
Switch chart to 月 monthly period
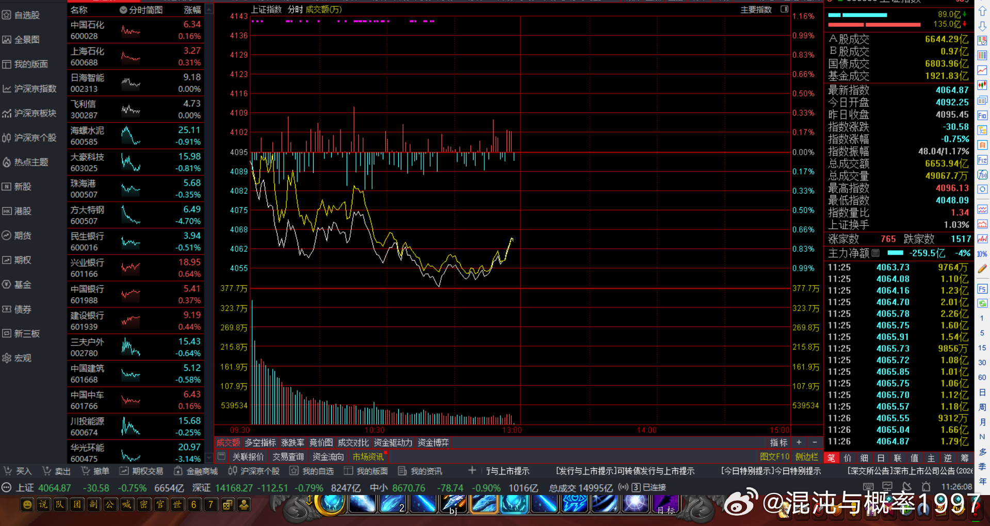click(x=982, y=422)
